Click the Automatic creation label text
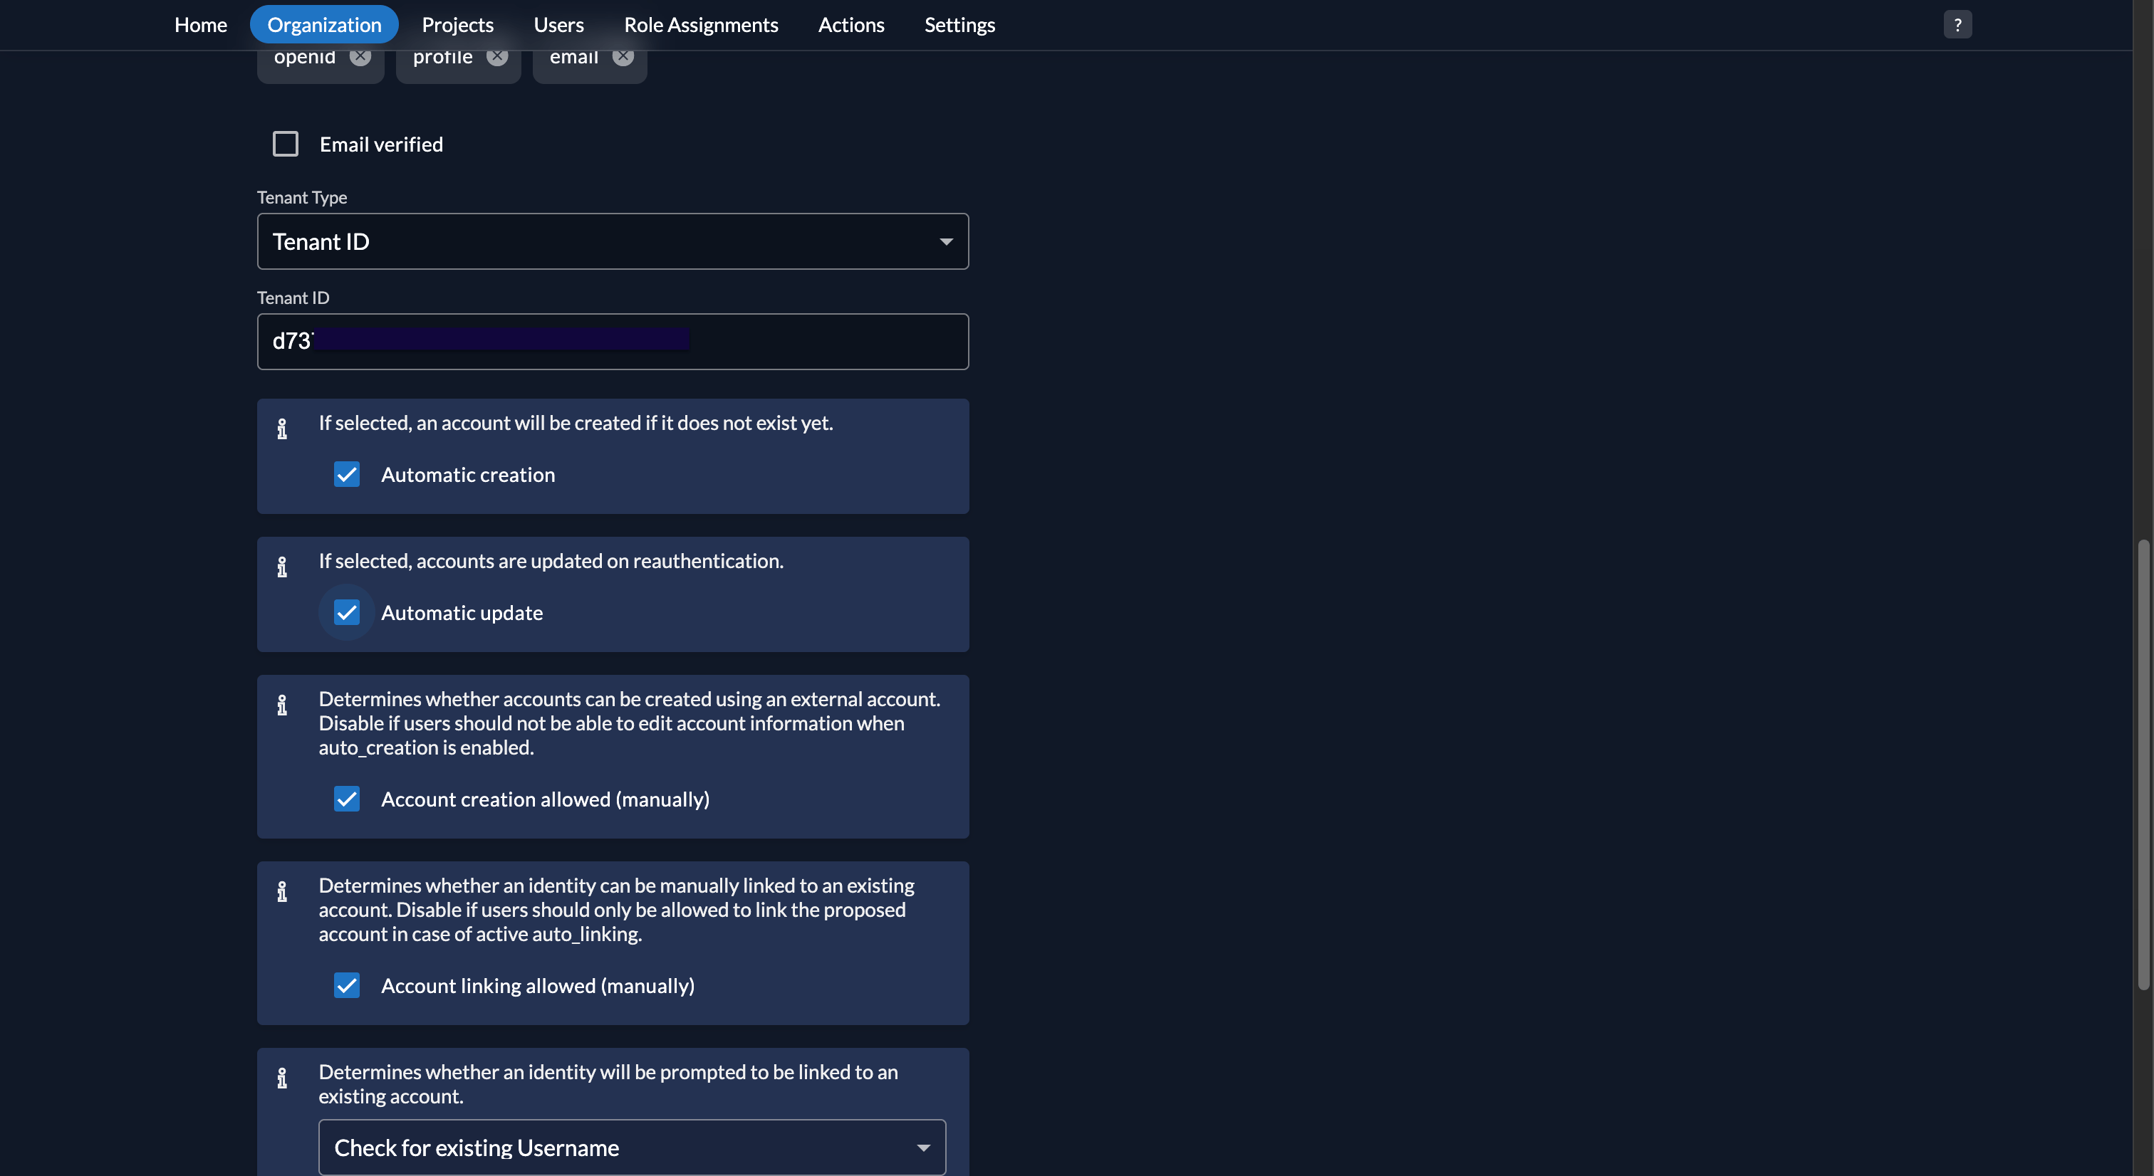This screenshot has height=1176, width=2154. point(467,475)
